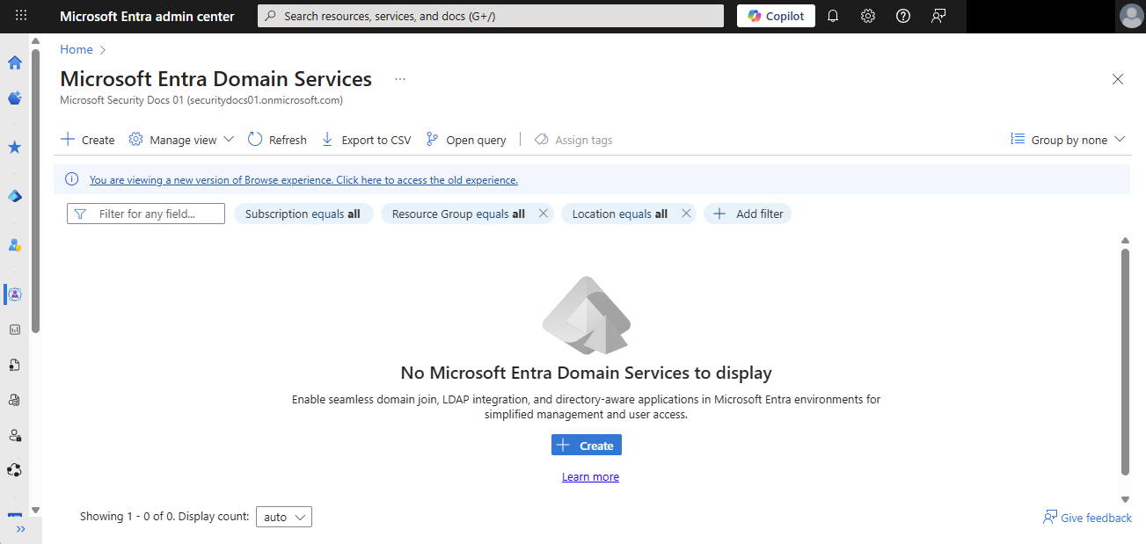Select the Favorites star in the sidebar
Viewport: 1146px width, 544px height.
[14, 147]
